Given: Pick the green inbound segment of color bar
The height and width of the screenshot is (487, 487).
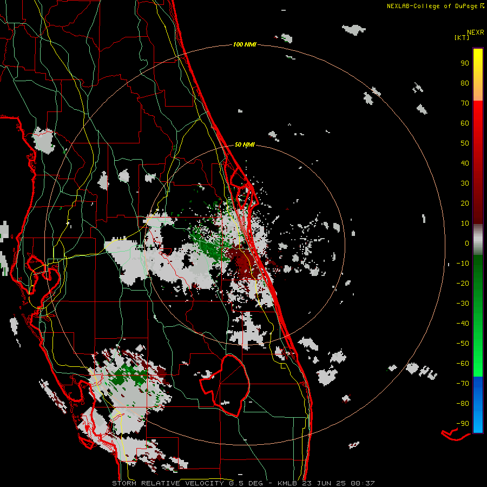Looking at the screenshot, I should pyautogui.click(x=478, y=316).
